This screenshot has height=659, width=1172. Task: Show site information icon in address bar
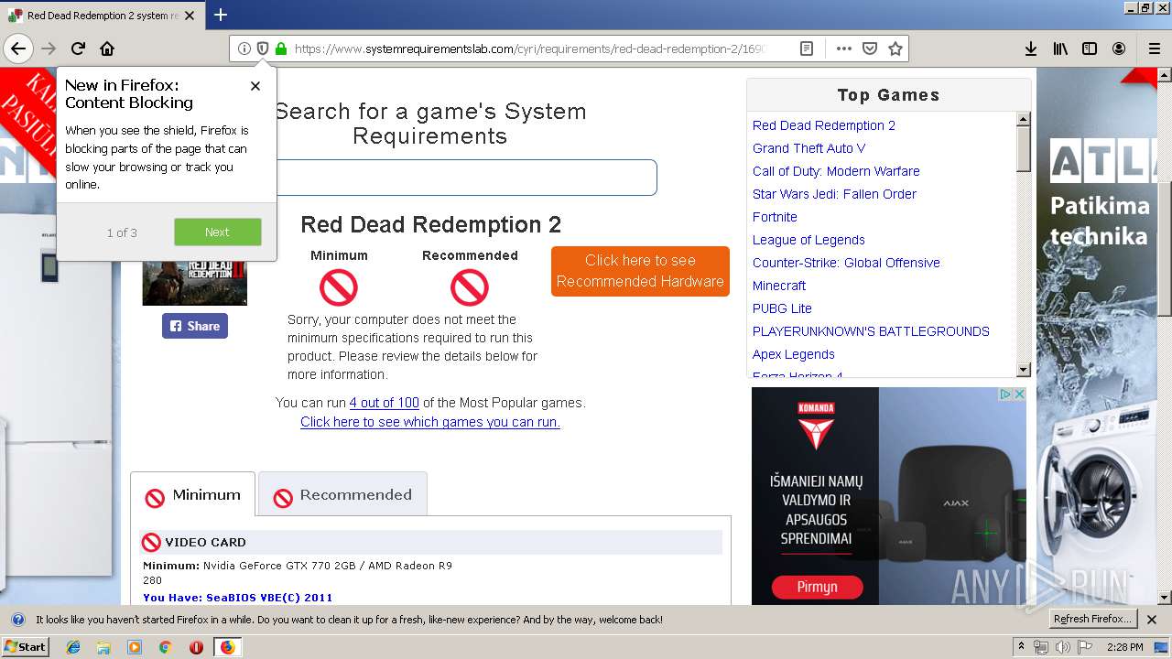[x=244, y=49]
